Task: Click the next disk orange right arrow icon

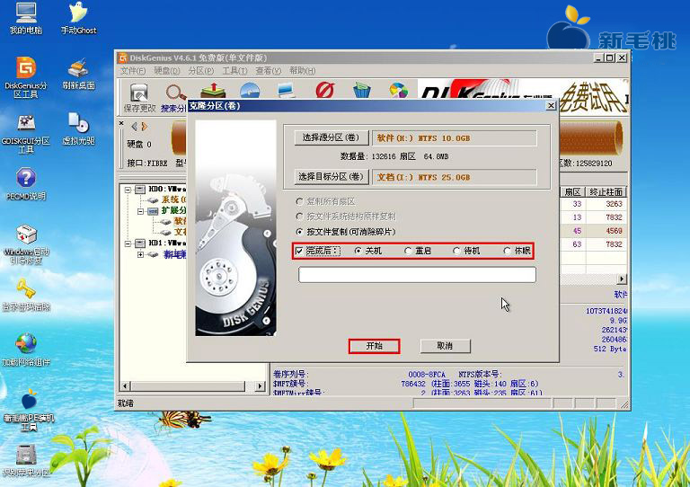Action: click(144, 127)
